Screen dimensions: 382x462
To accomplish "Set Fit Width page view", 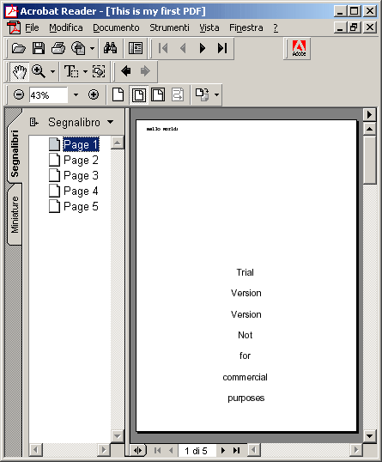I will (x=158, y=94).
